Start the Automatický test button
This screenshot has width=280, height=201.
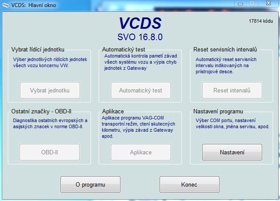coord(141,90)
